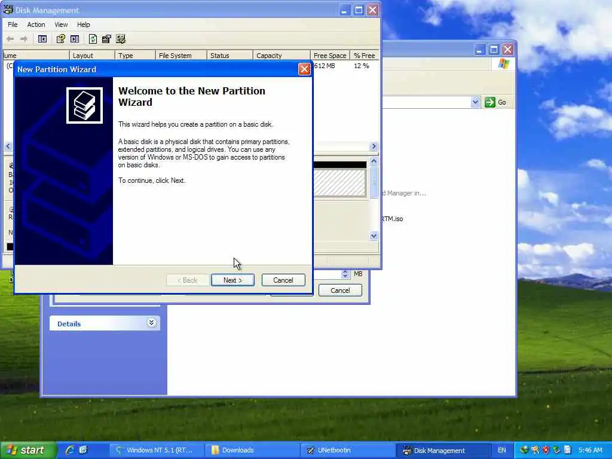Image resolution: width=612 pixels, height=459 pixels.
Task: Select the hatched unallocated disk region
Action: tap(339, 183)
